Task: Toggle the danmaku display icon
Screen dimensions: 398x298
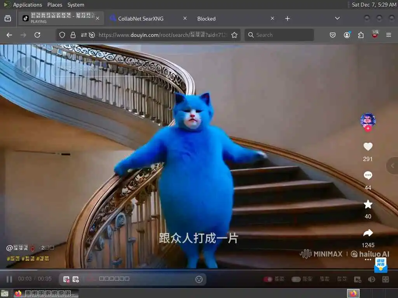Action: coord(66,279)
